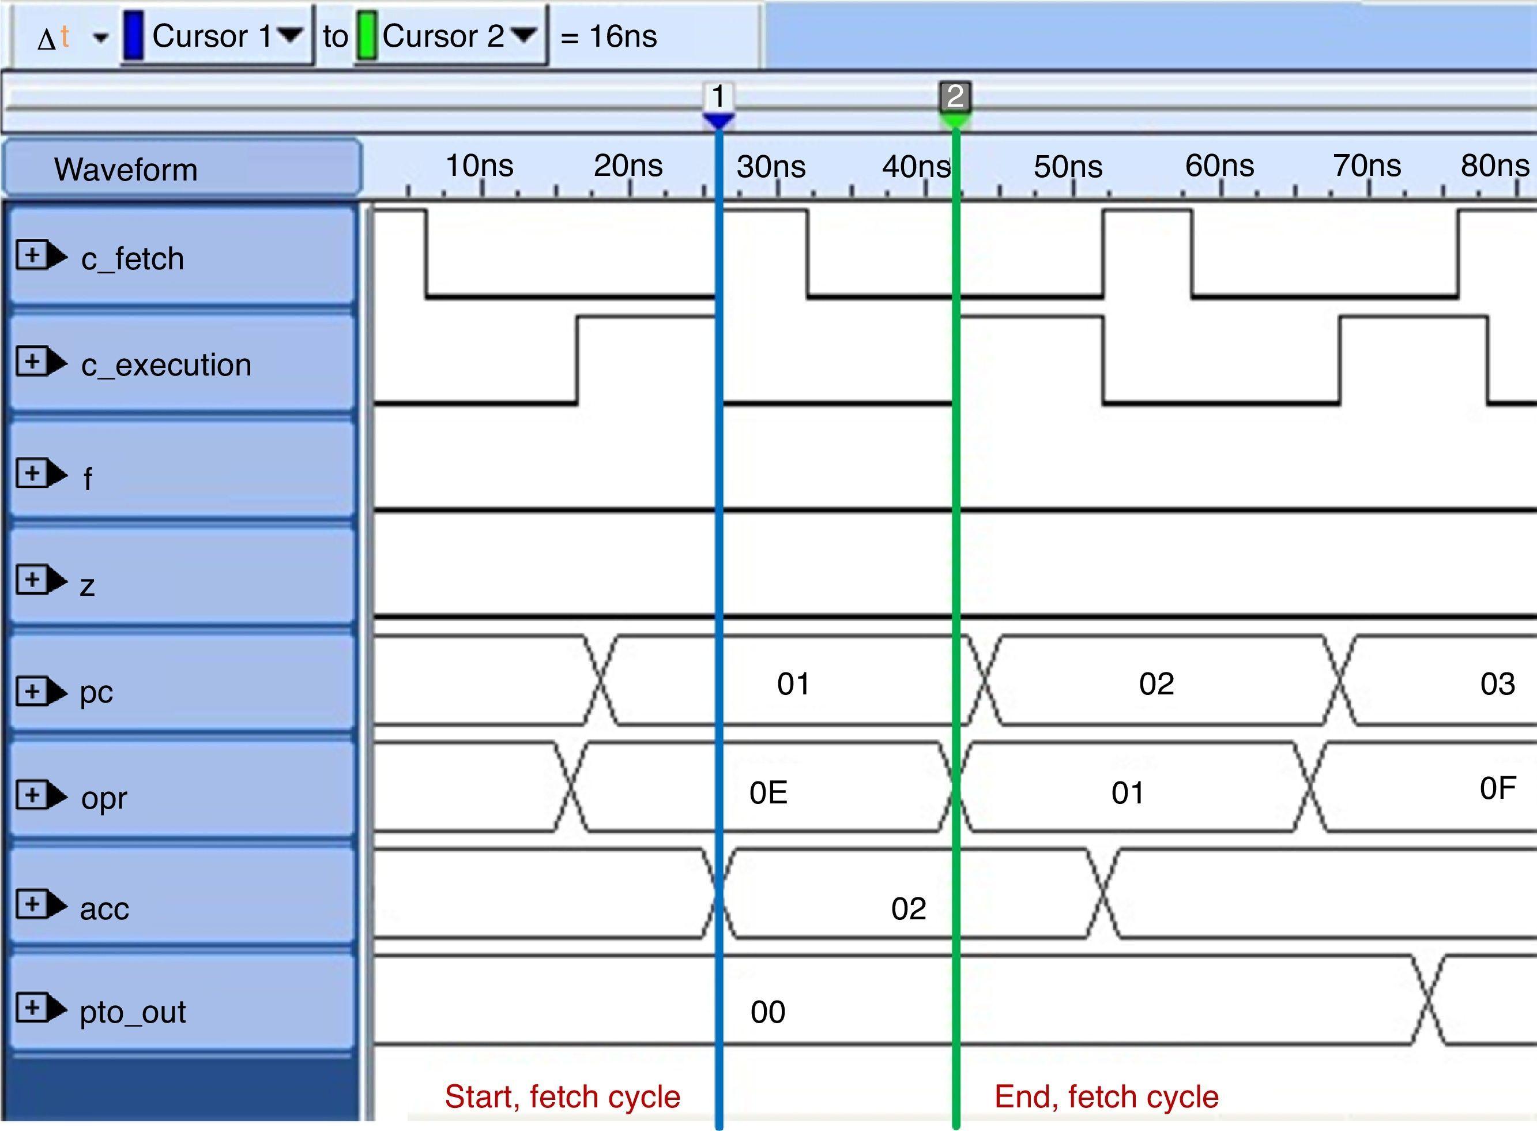This screenshot has height=1131, width=1537.
Task: Click the opr value 0E segment
Action: 768,792
